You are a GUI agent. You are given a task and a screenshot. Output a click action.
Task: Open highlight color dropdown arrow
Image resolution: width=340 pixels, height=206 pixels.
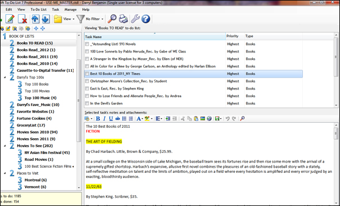(152, 119)
